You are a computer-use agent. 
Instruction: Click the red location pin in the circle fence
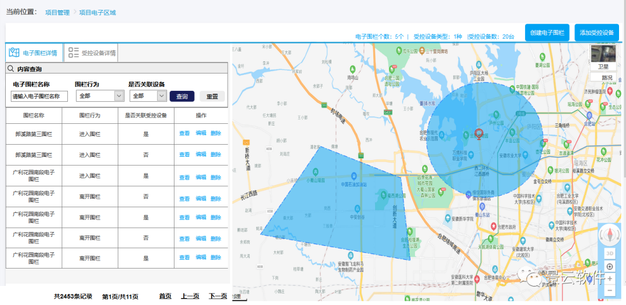point(479,134)
